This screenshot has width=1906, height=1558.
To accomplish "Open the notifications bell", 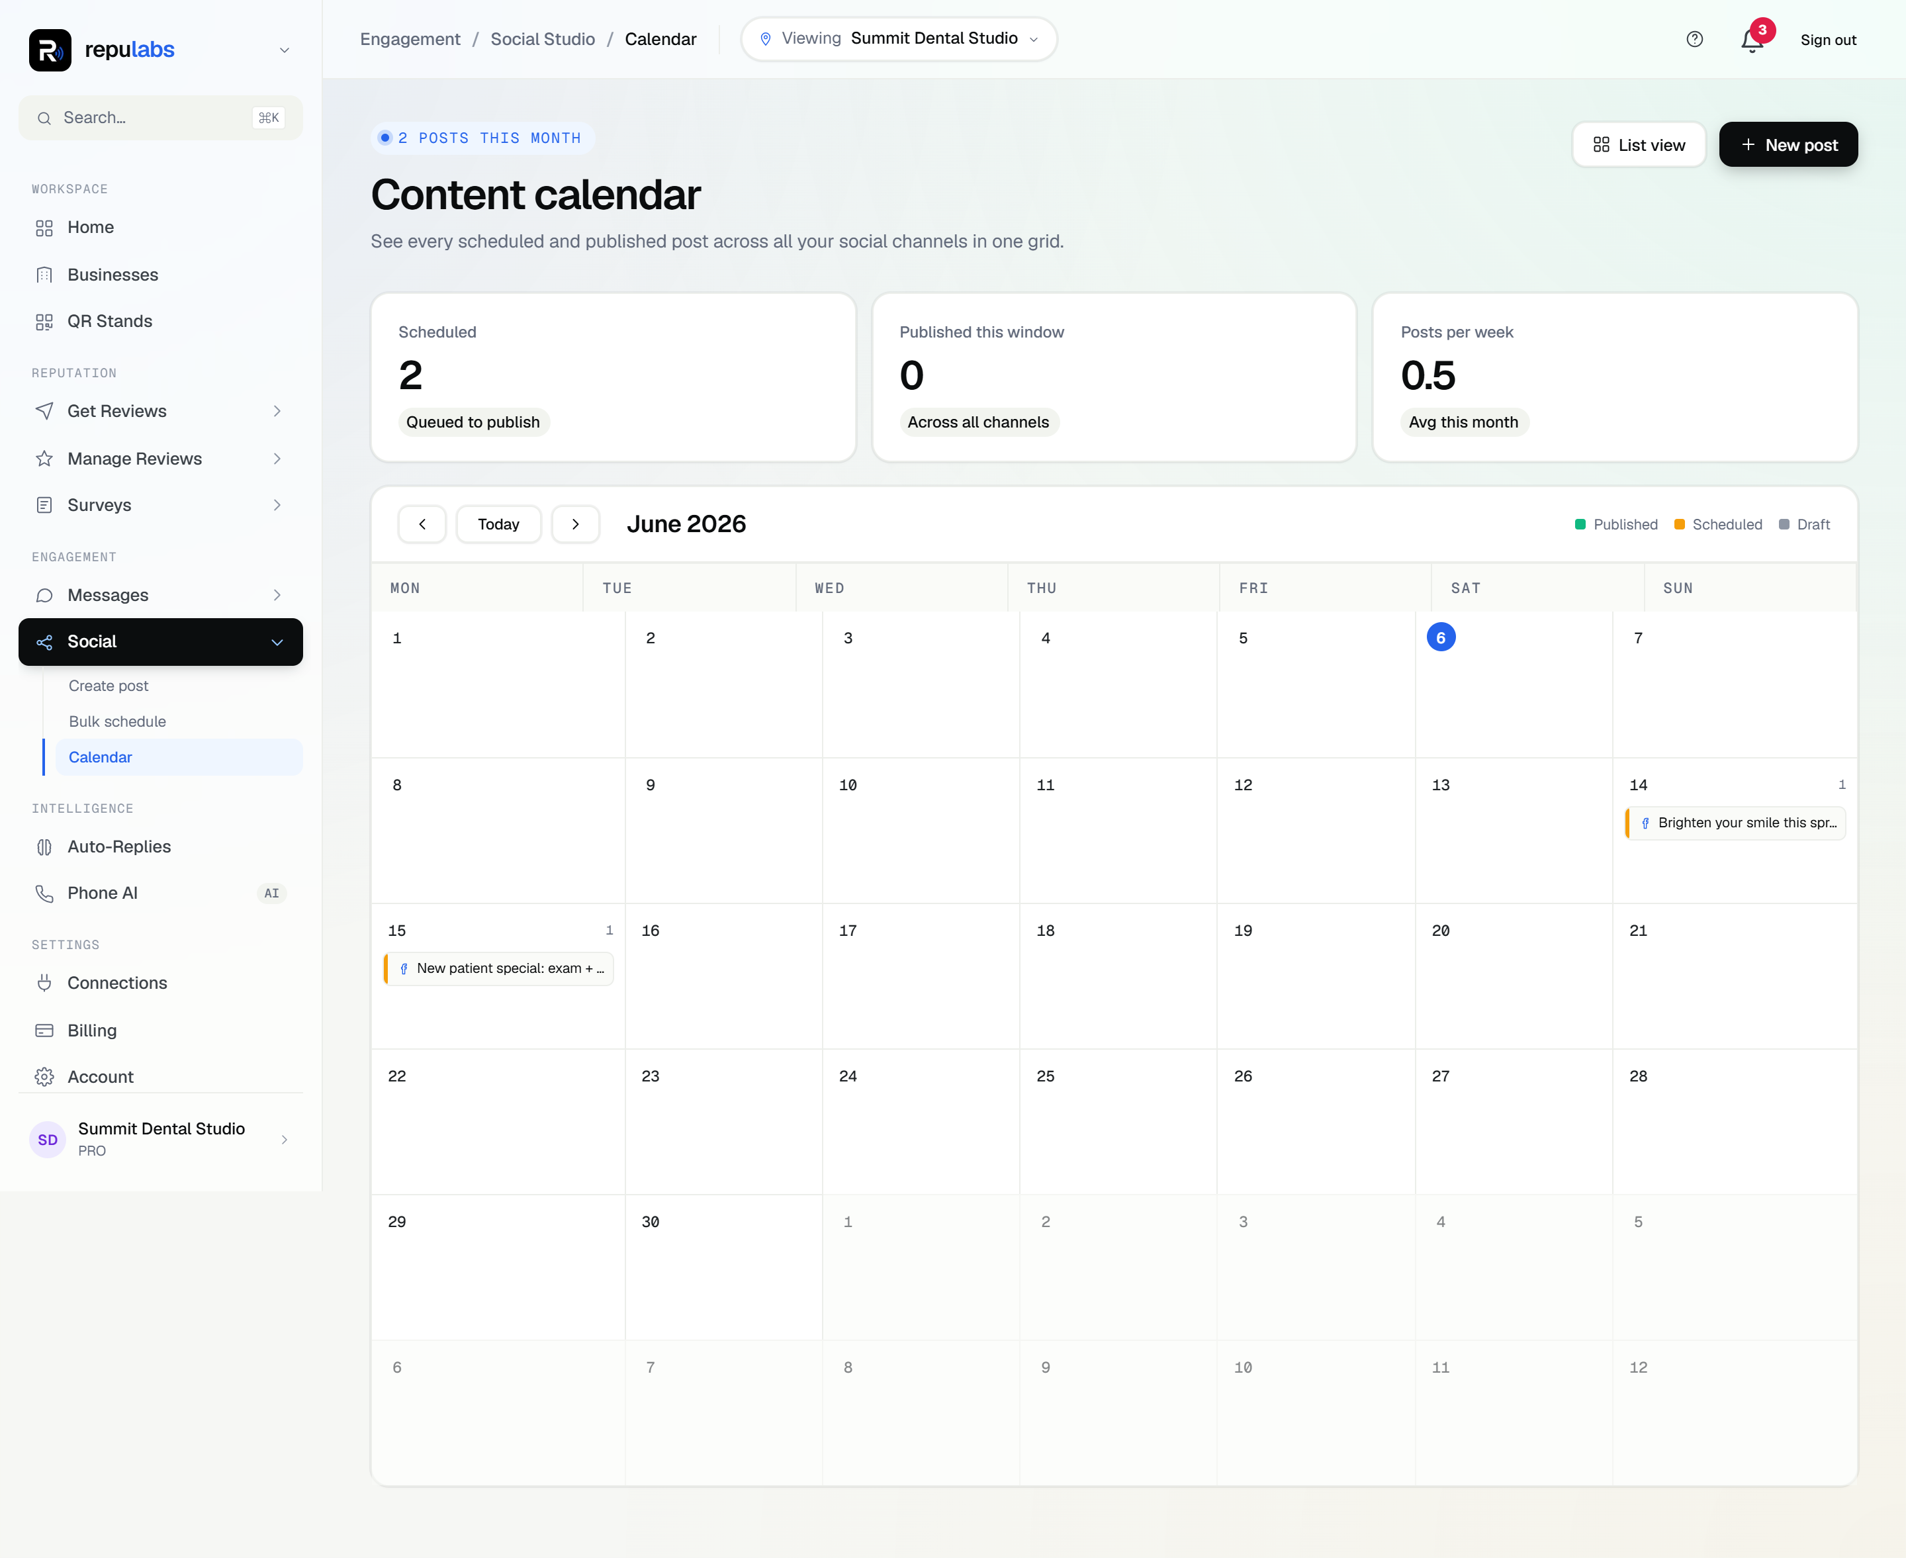I will pos(1752,41).
